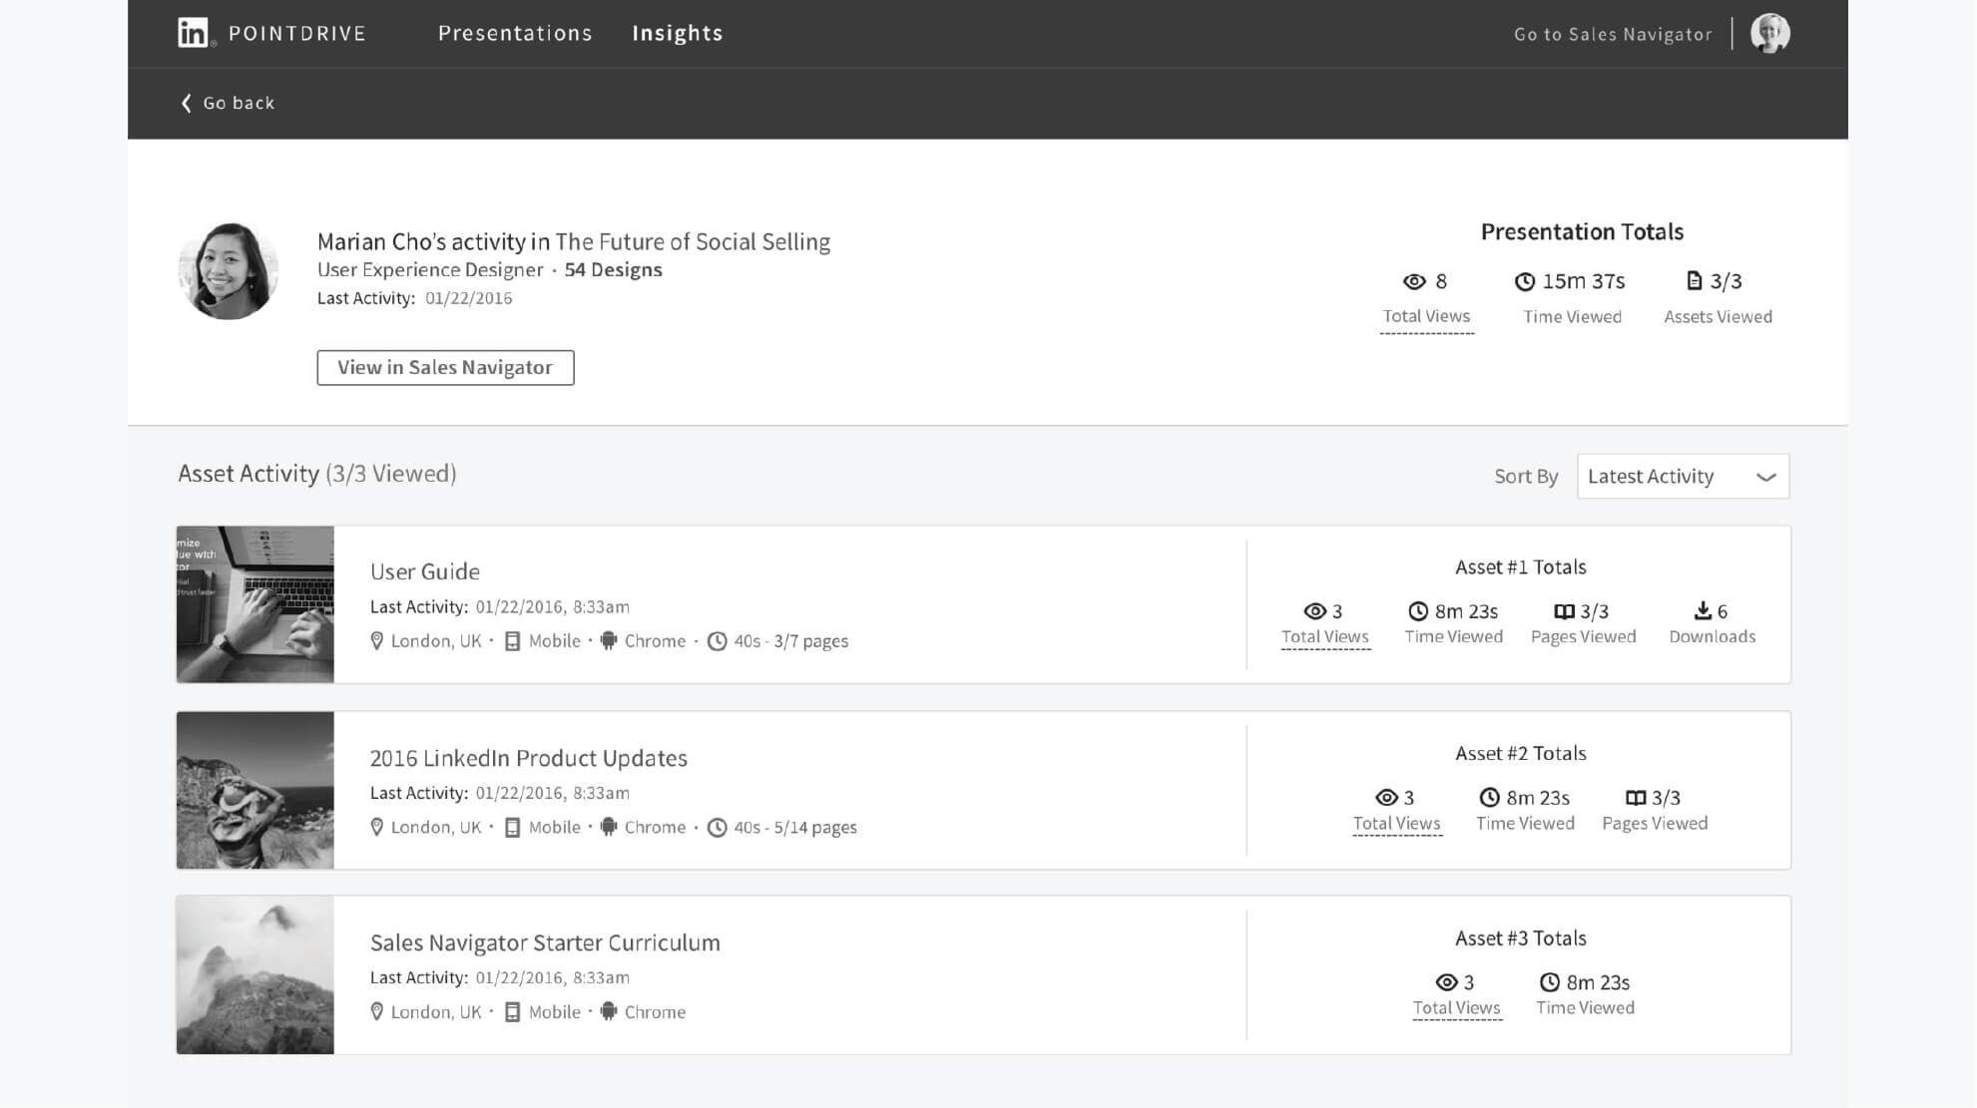The height and width of the screenshot is (1108, 1977).
Task: Click the location pin icon in User Guide row
Action: tap(376, 641)
